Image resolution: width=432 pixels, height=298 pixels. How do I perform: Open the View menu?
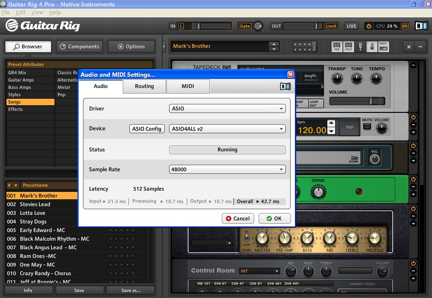click(x=37, y=13)
